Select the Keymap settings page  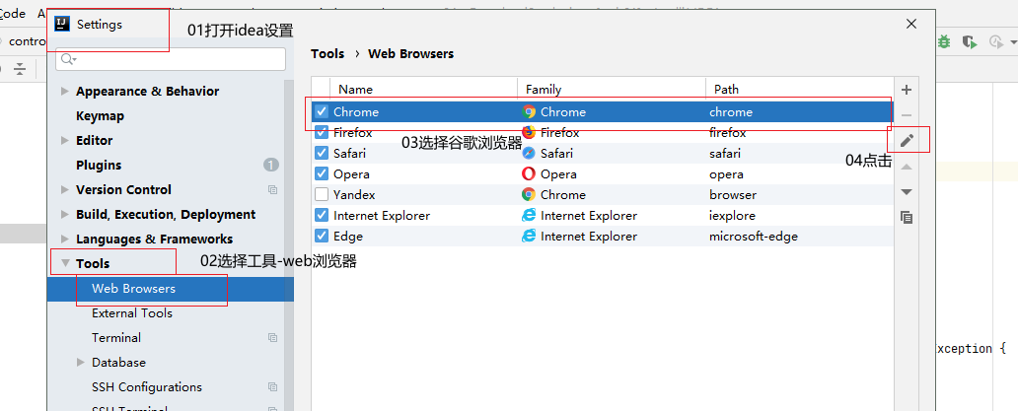[x=100, y=116]
